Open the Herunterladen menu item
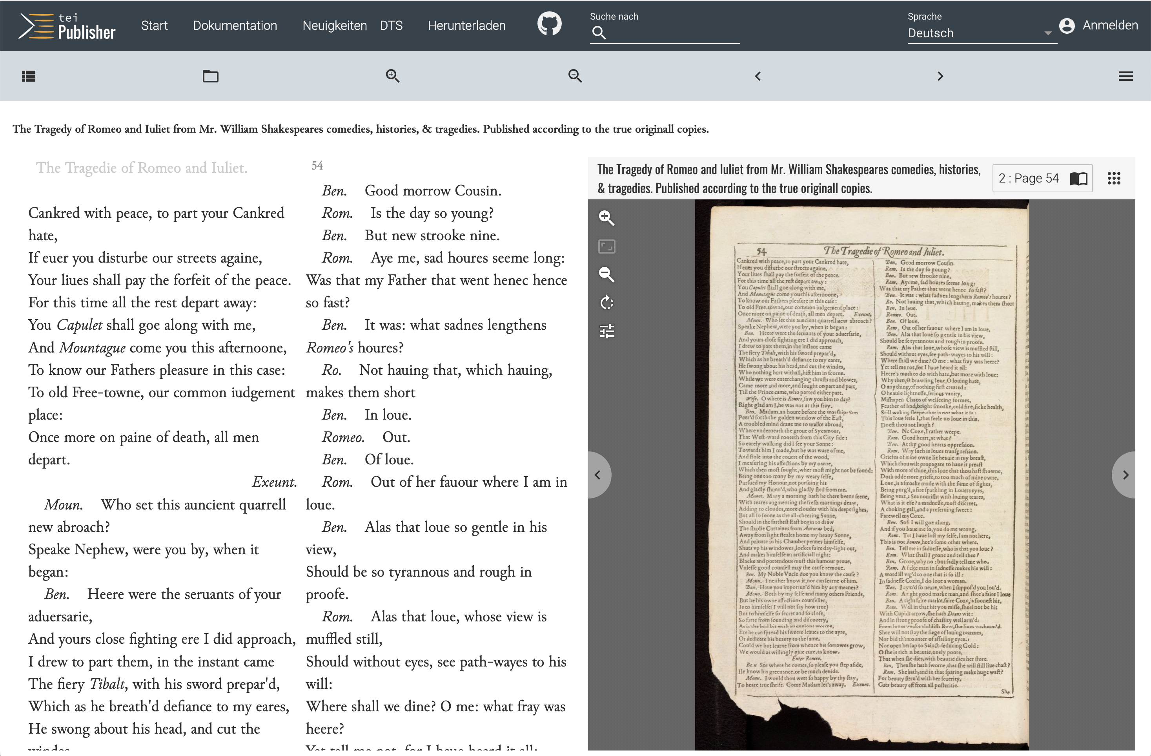Viewport: 1151px width, 756px height. (x=466, y=25)
